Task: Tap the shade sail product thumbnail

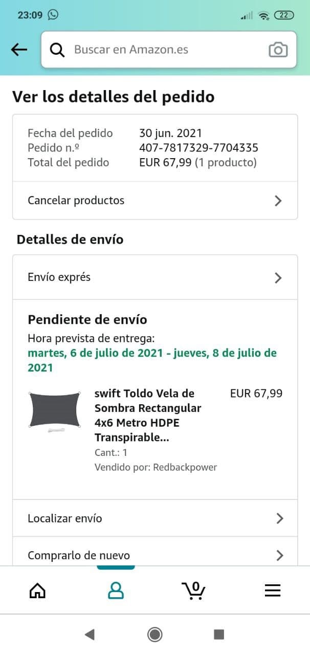Action: pos(55,411)
